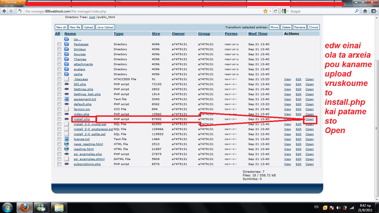Click the Firefox Home icon
This screenshot has width=379, height=213.
tap(365, 11)
